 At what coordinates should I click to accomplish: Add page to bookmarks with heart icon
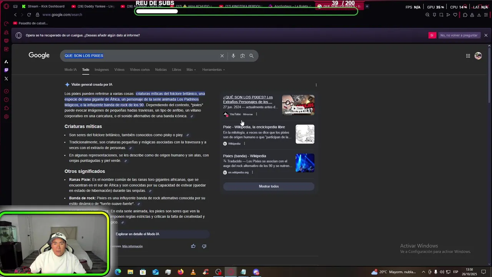(x=455, y=15)
